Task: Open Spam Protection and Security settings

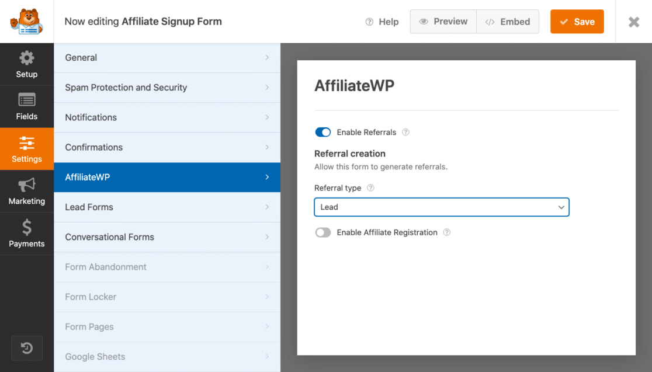Action: (x=167, y=88)
